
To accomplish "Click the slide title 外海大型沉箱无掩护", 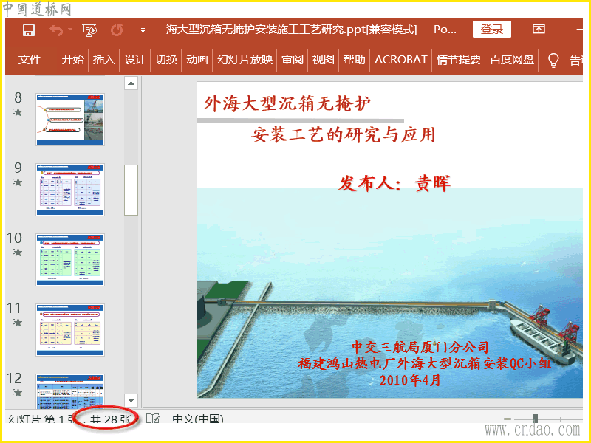I will pos(287,103).
